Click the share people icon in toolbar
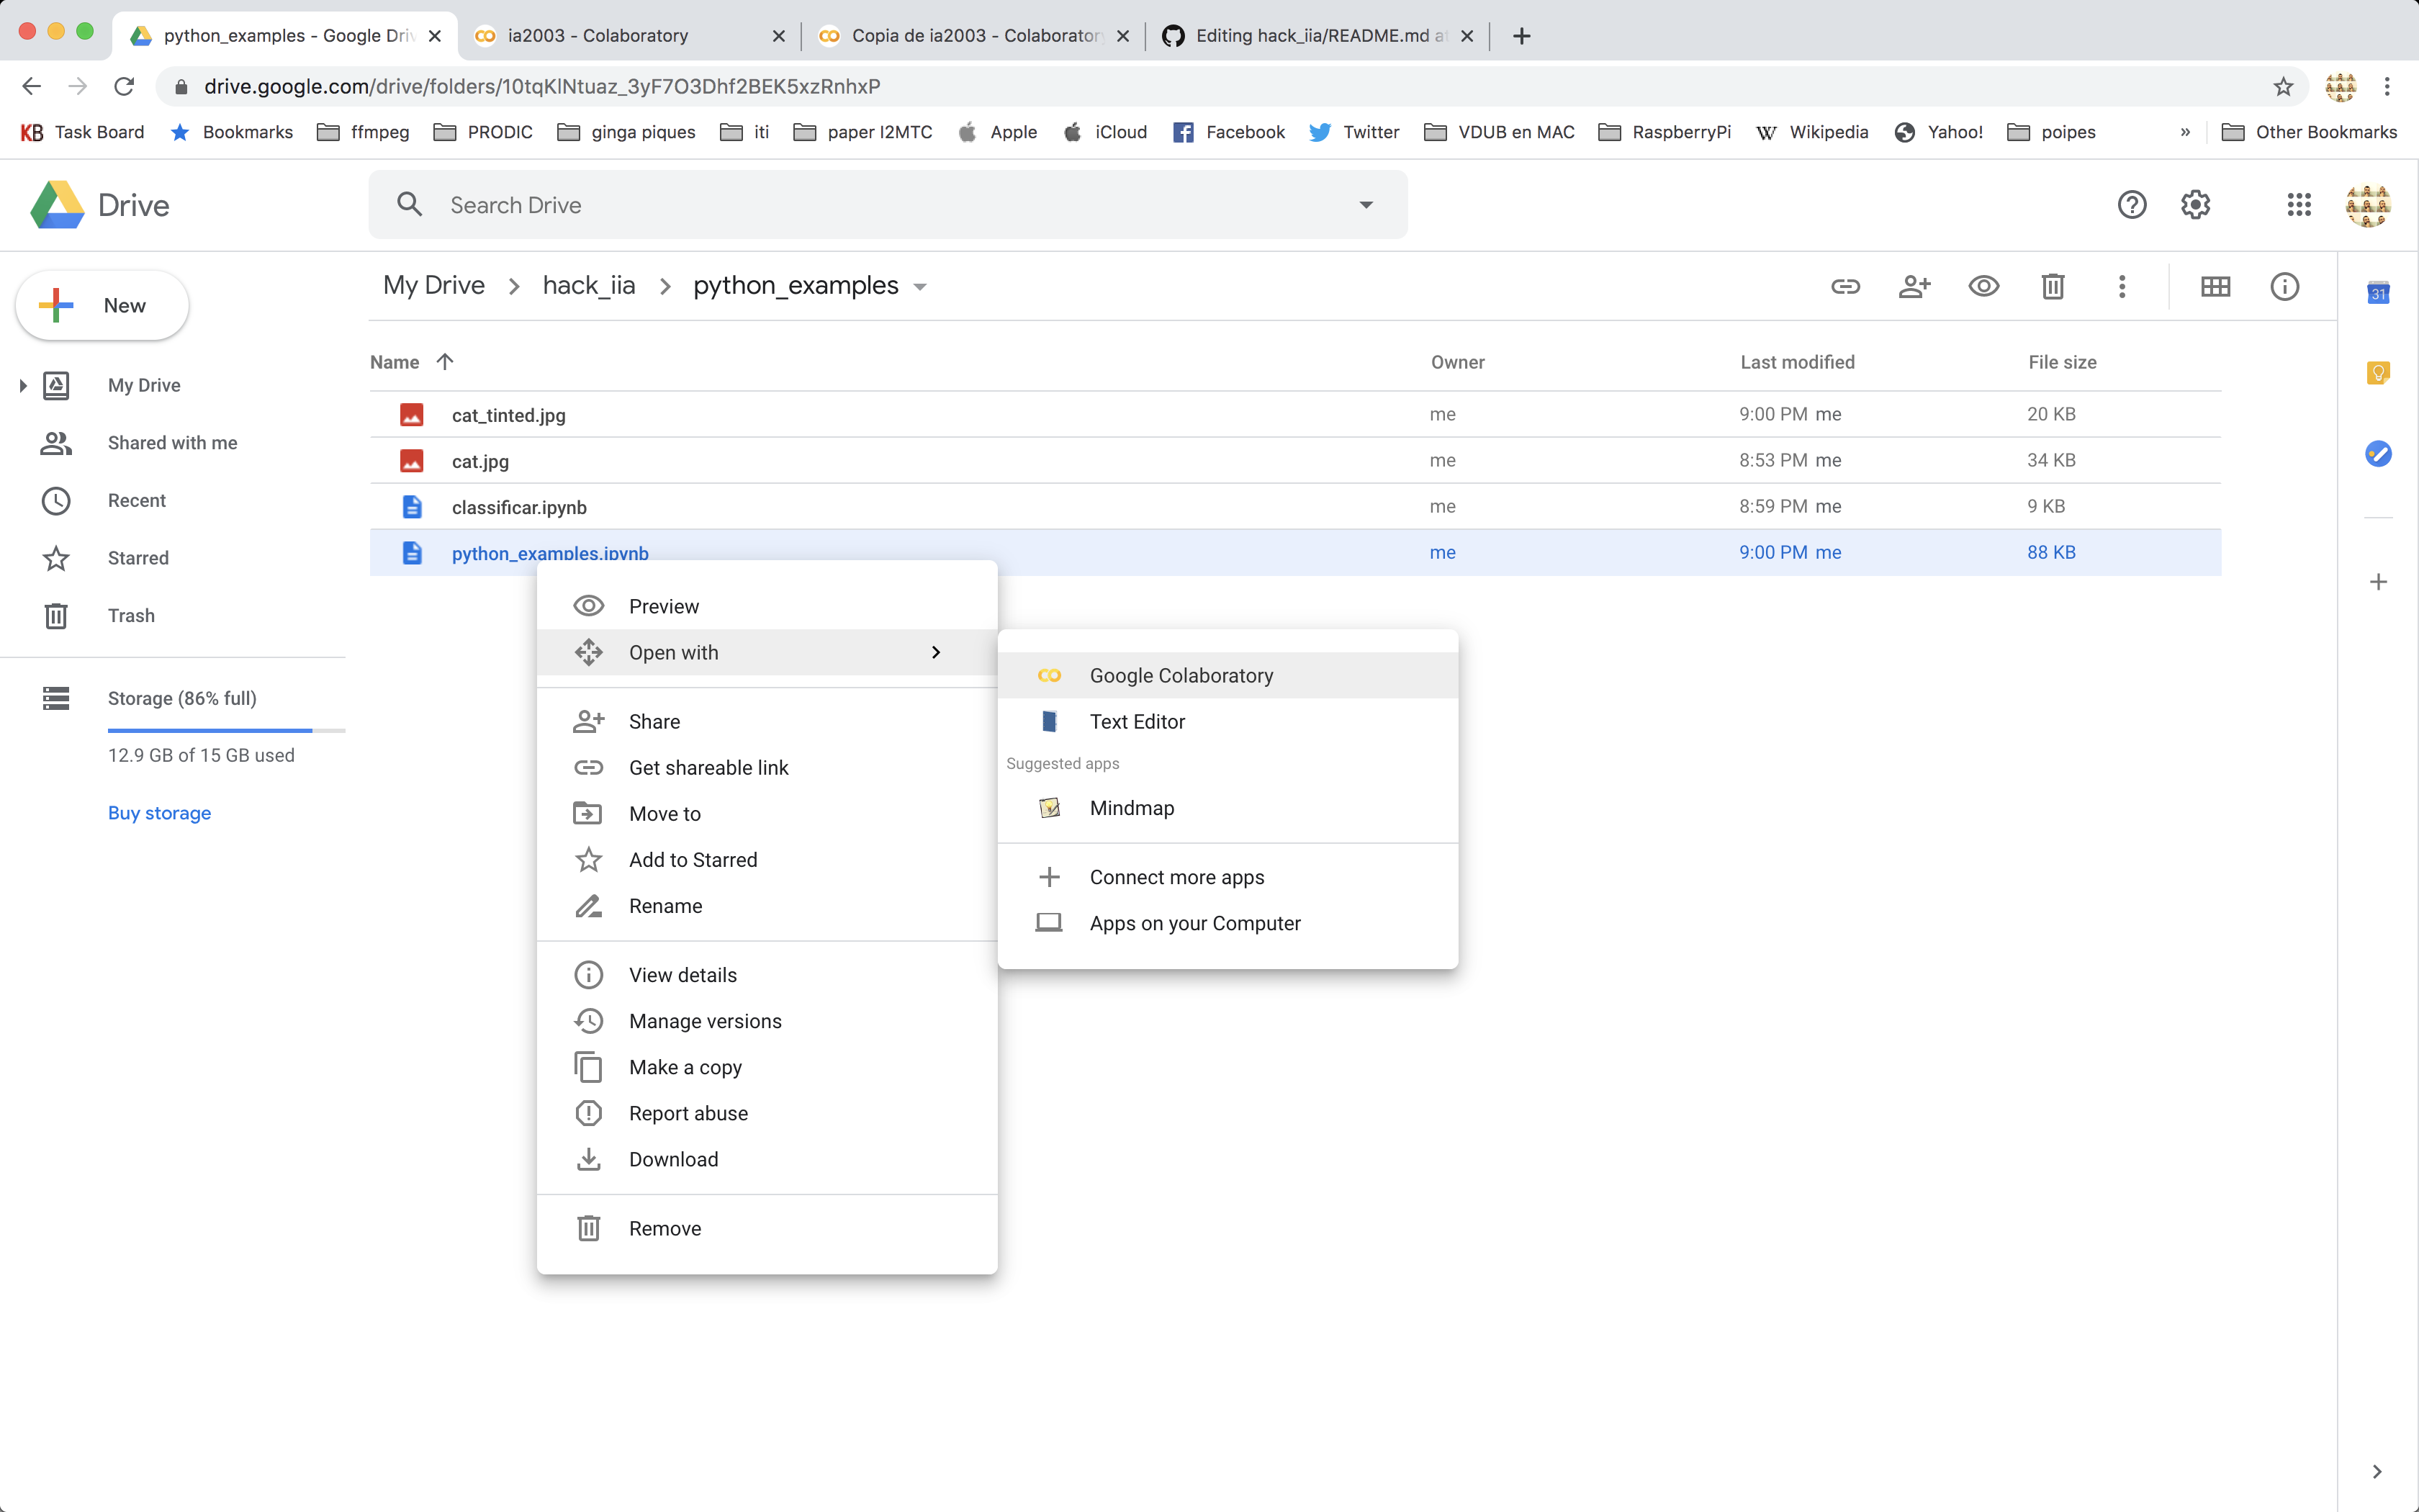This screenshot has width=2419, height=1512. click(1914, 287)
